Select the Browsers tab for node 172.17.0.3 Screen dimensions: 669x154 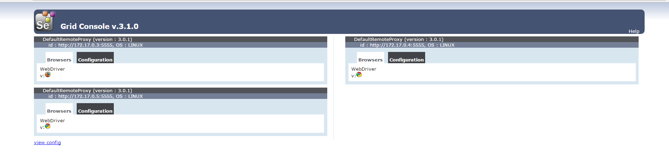[59, 59]
